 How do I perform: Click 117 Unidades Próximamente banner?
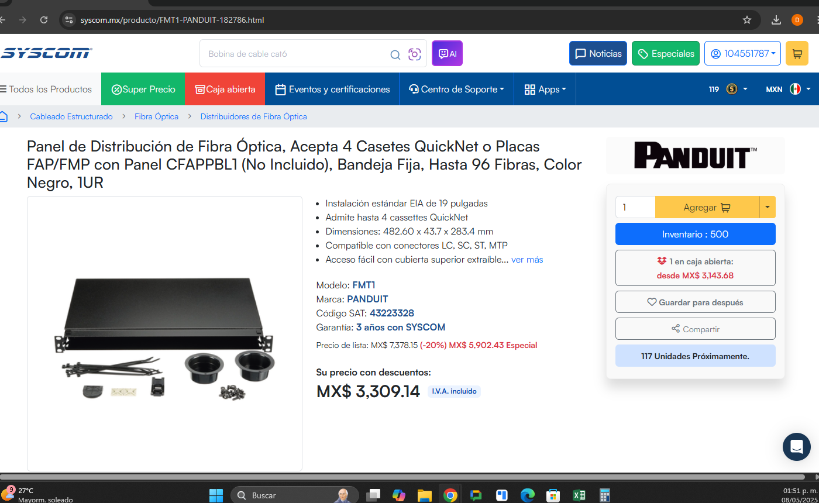pyautogui.click(x=695, y=356)
